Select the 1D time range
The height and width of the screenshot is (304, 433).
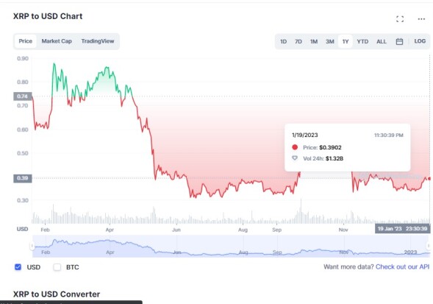[283, 41]
